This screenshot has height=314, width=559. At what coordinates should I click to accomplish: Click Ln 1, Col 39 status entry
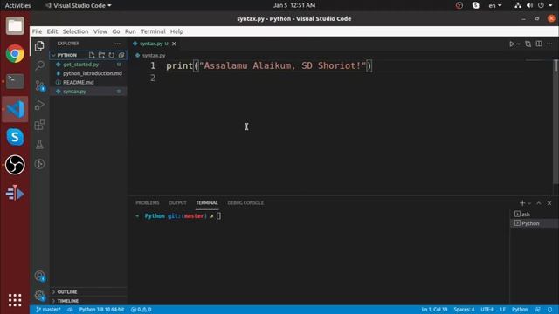[434, 310]
